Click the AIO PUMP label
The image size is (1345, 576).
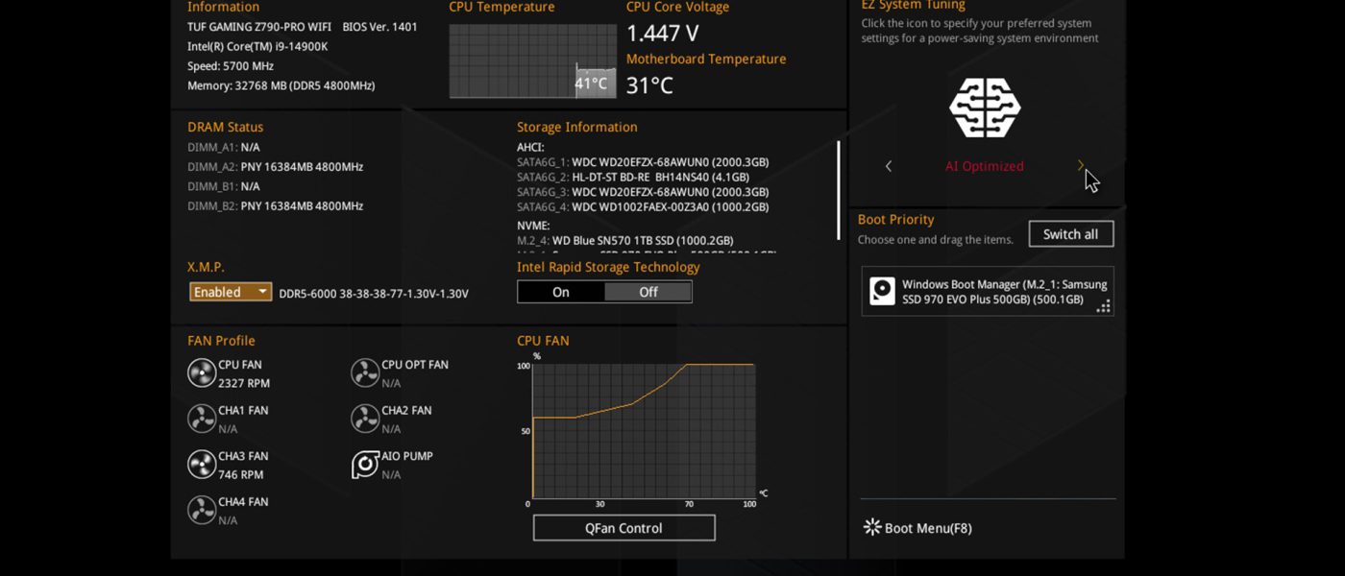click(x=407, y=456)
